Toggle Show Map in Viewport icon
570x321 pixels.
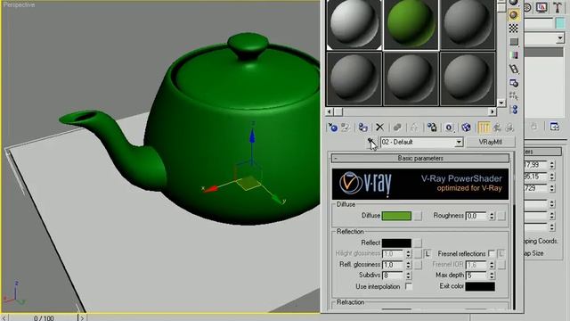[x=466, y=128]
